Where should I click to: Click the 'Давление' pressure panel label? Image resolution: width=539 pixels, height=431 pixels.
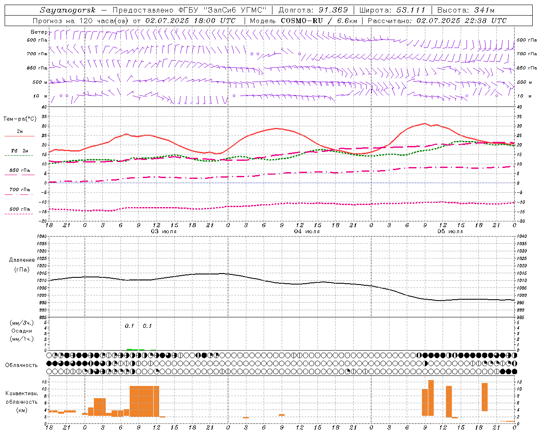pyautogui.click(x=22, y=260)
